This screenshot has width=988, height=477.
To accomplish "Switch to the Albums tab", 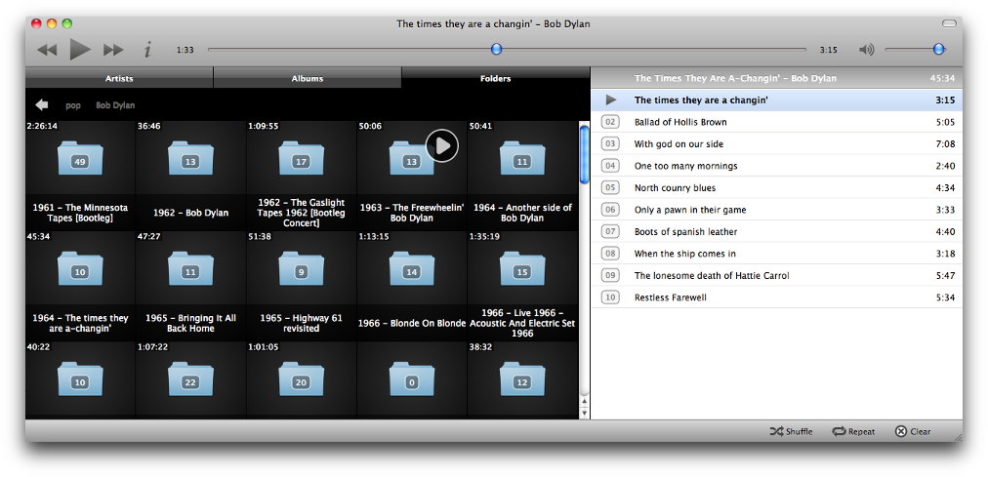I will (308, 79).
